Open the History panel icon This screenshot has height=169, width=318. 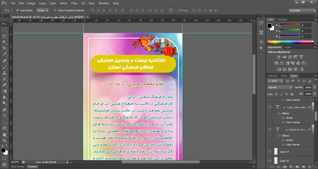(261, 23)
